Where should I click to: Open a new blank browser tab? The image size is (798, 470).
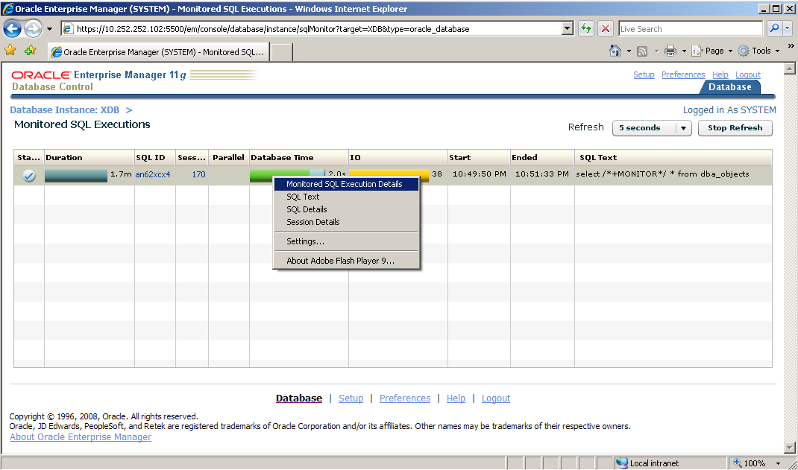(x=281, y=52)
